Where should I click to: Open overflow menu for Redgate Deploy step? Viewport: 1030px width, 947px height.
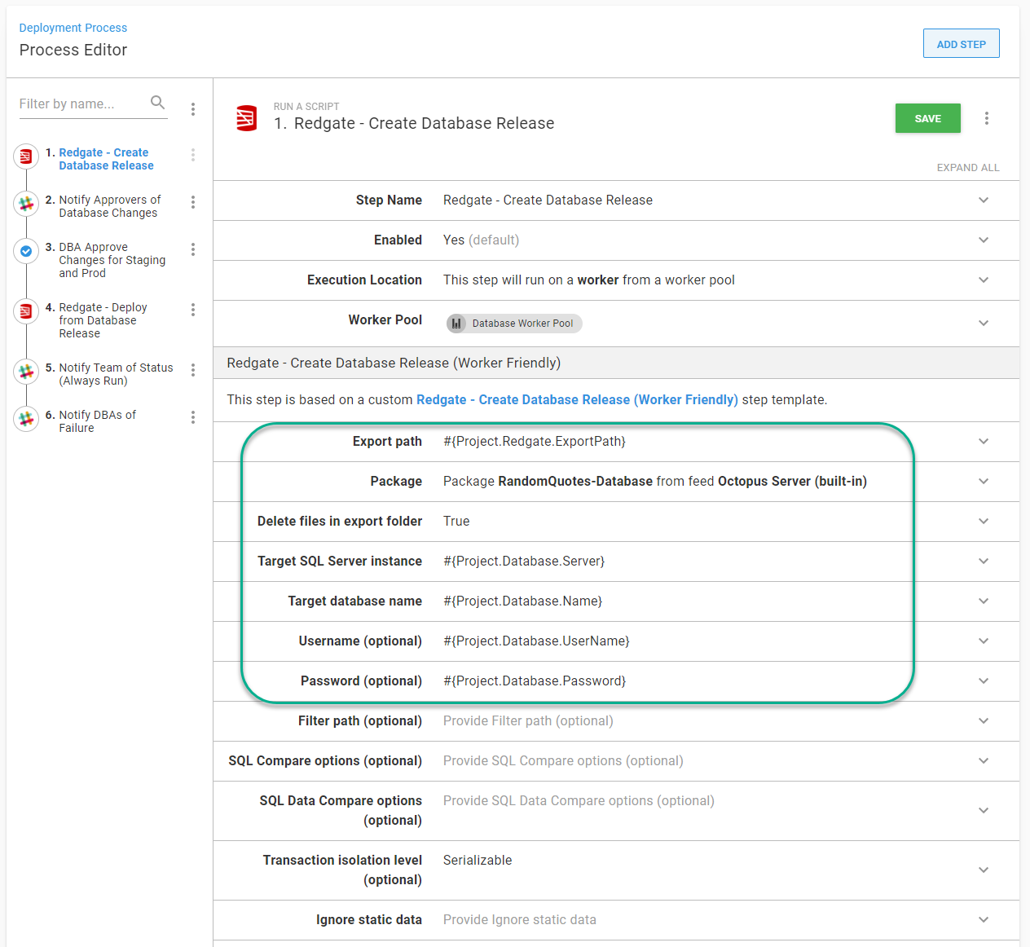(x=193, y=310)
